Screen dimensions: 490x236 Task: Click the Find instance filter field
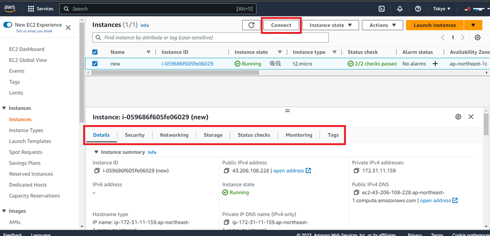[x=210, y=37]
